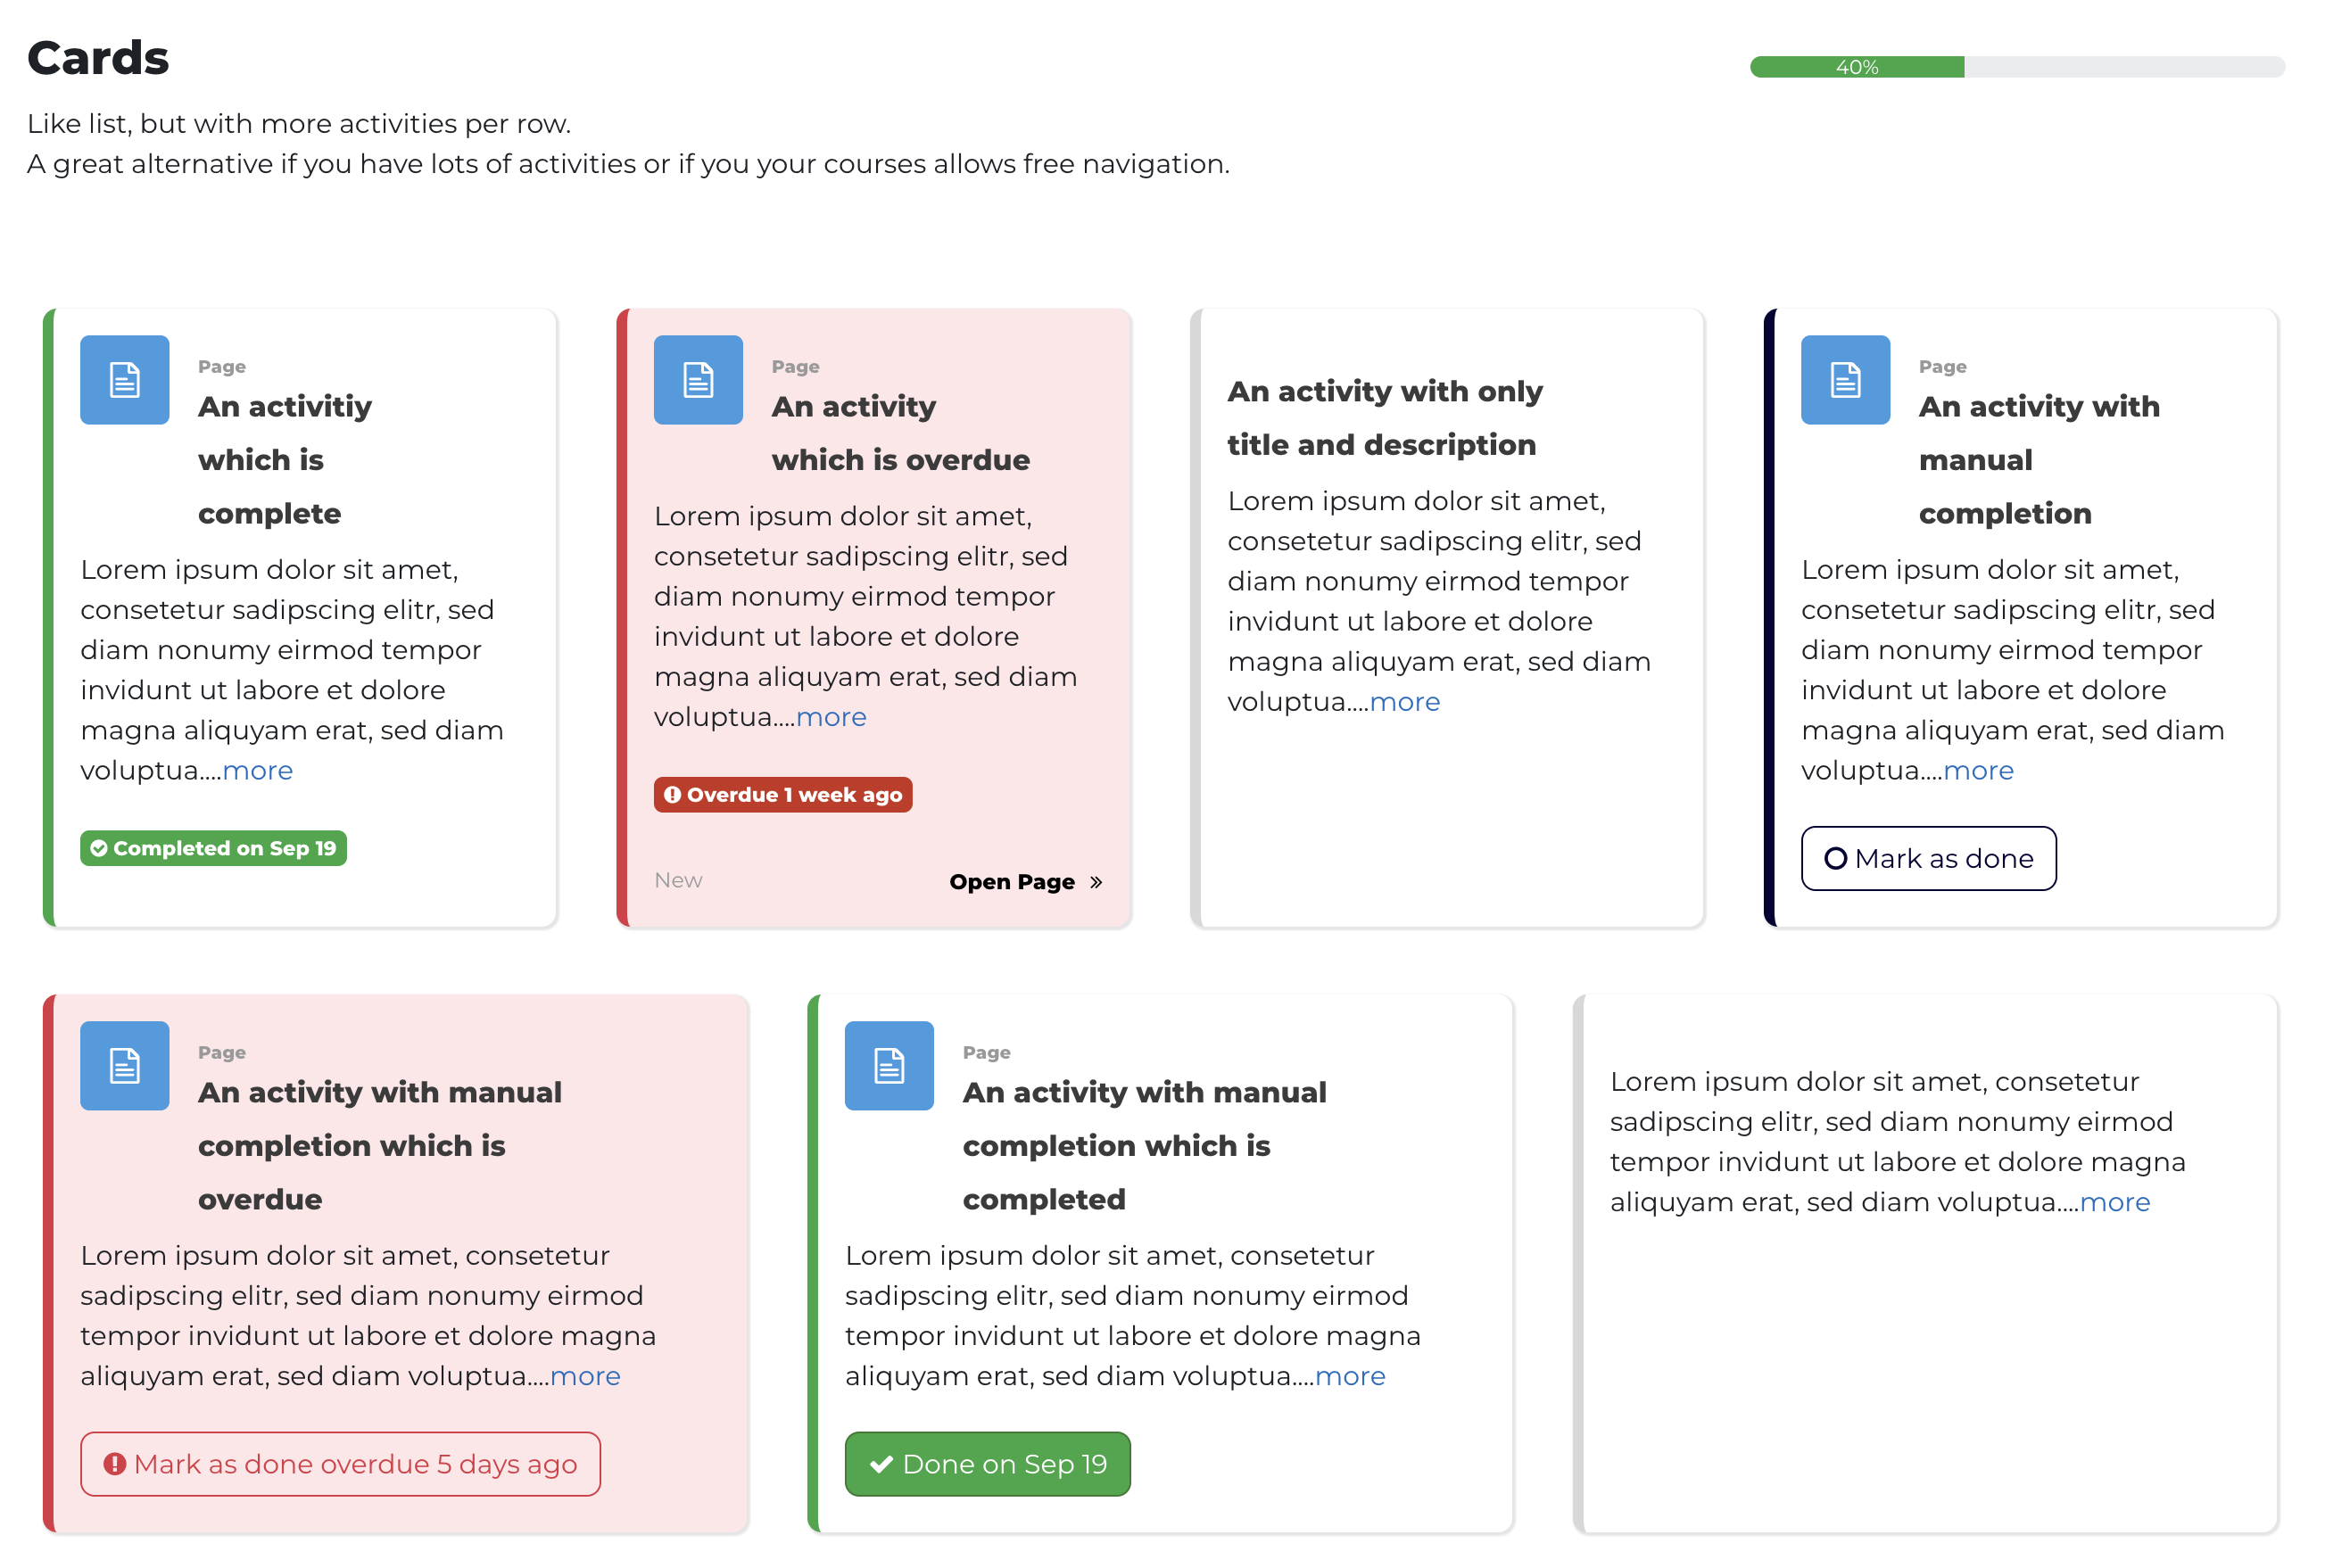Click the 40% progress bar

coord(2016,67)
